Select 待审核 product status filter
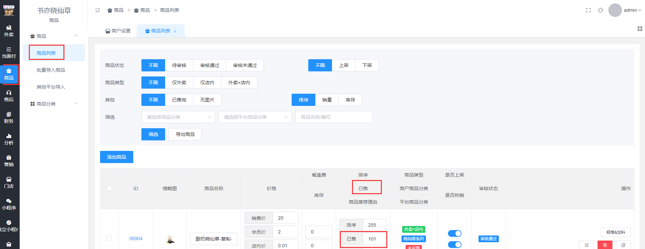645x249 pixels. click(179, 65)
